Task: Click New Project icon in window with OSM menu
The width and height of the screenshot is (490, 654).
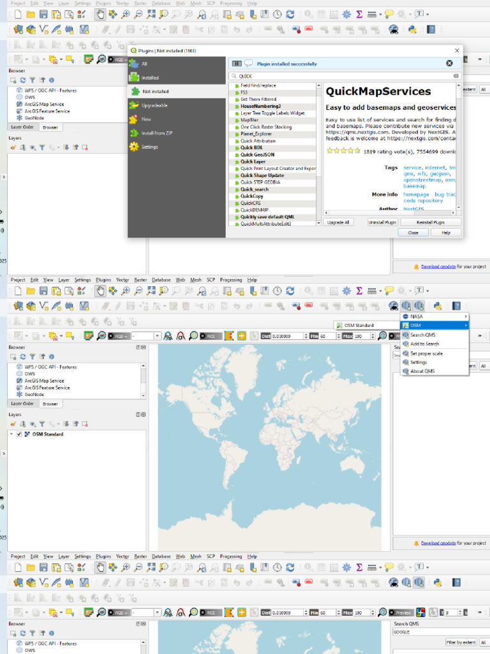Action: pyautogui.click(x=18, y=291)
